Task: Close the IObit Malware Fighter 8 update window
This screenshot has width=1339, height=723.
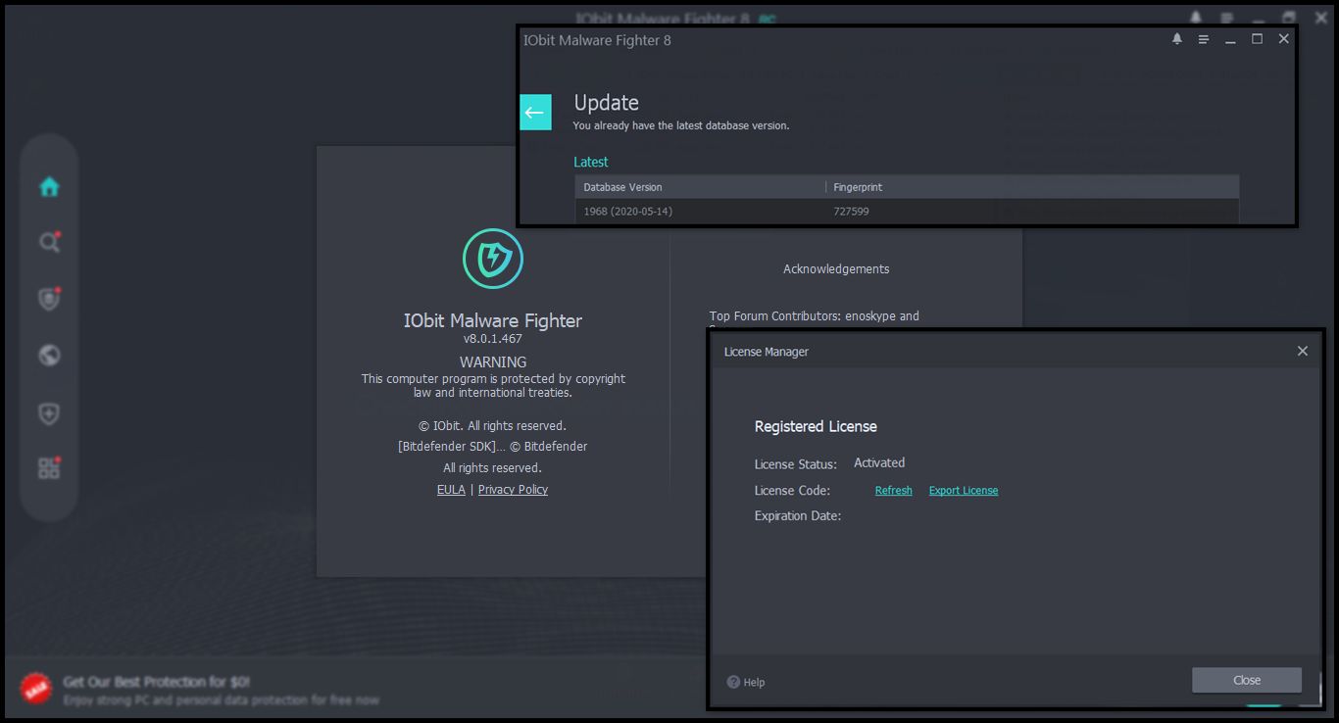Action: click(1283, 39)
